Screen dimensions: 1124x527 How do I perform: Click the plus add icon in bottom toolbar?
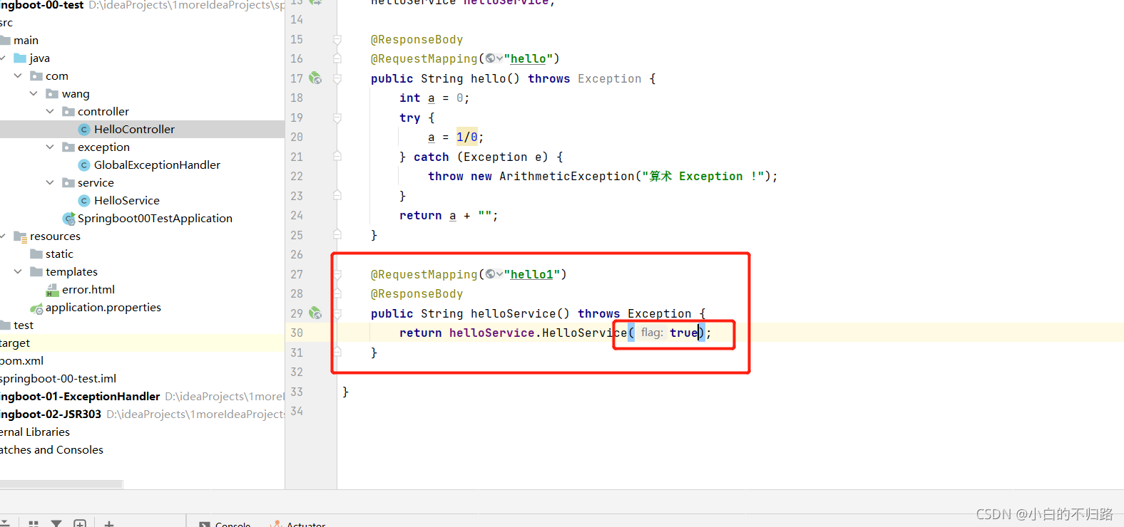click(x=109, y=523)
